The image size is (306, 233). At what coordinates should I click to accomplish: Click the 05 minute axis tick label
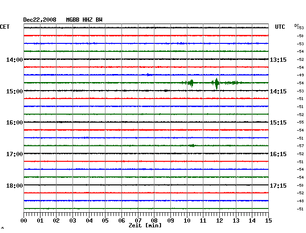point(105,220)
